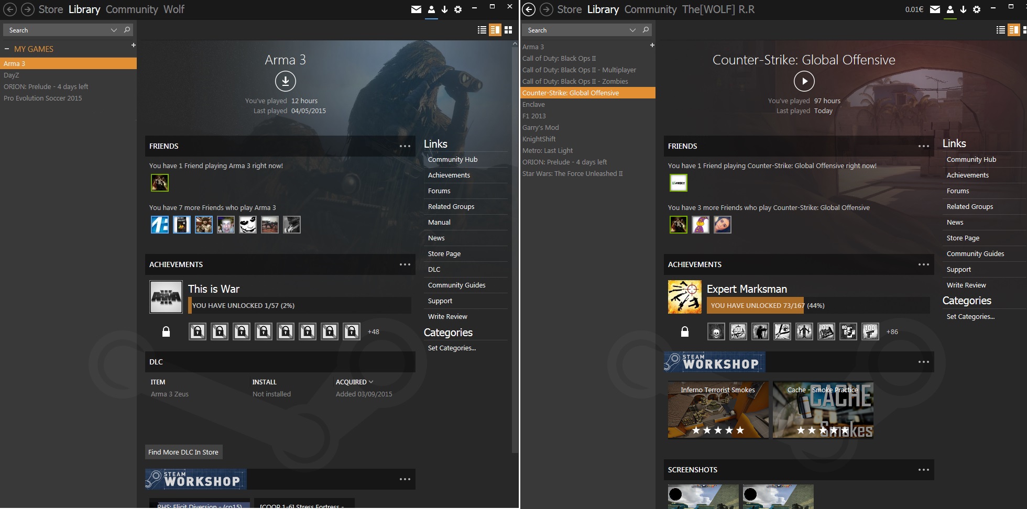
Task: Play Counter-Strike: Global Offensive
Action: click(804, 81)
